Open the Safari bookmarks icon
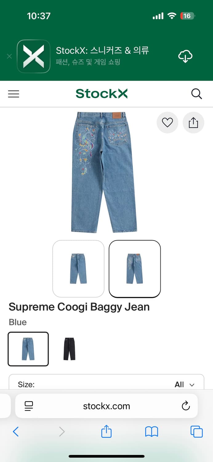The width and height of the screenshot is (213, 462). pos(151,432)
